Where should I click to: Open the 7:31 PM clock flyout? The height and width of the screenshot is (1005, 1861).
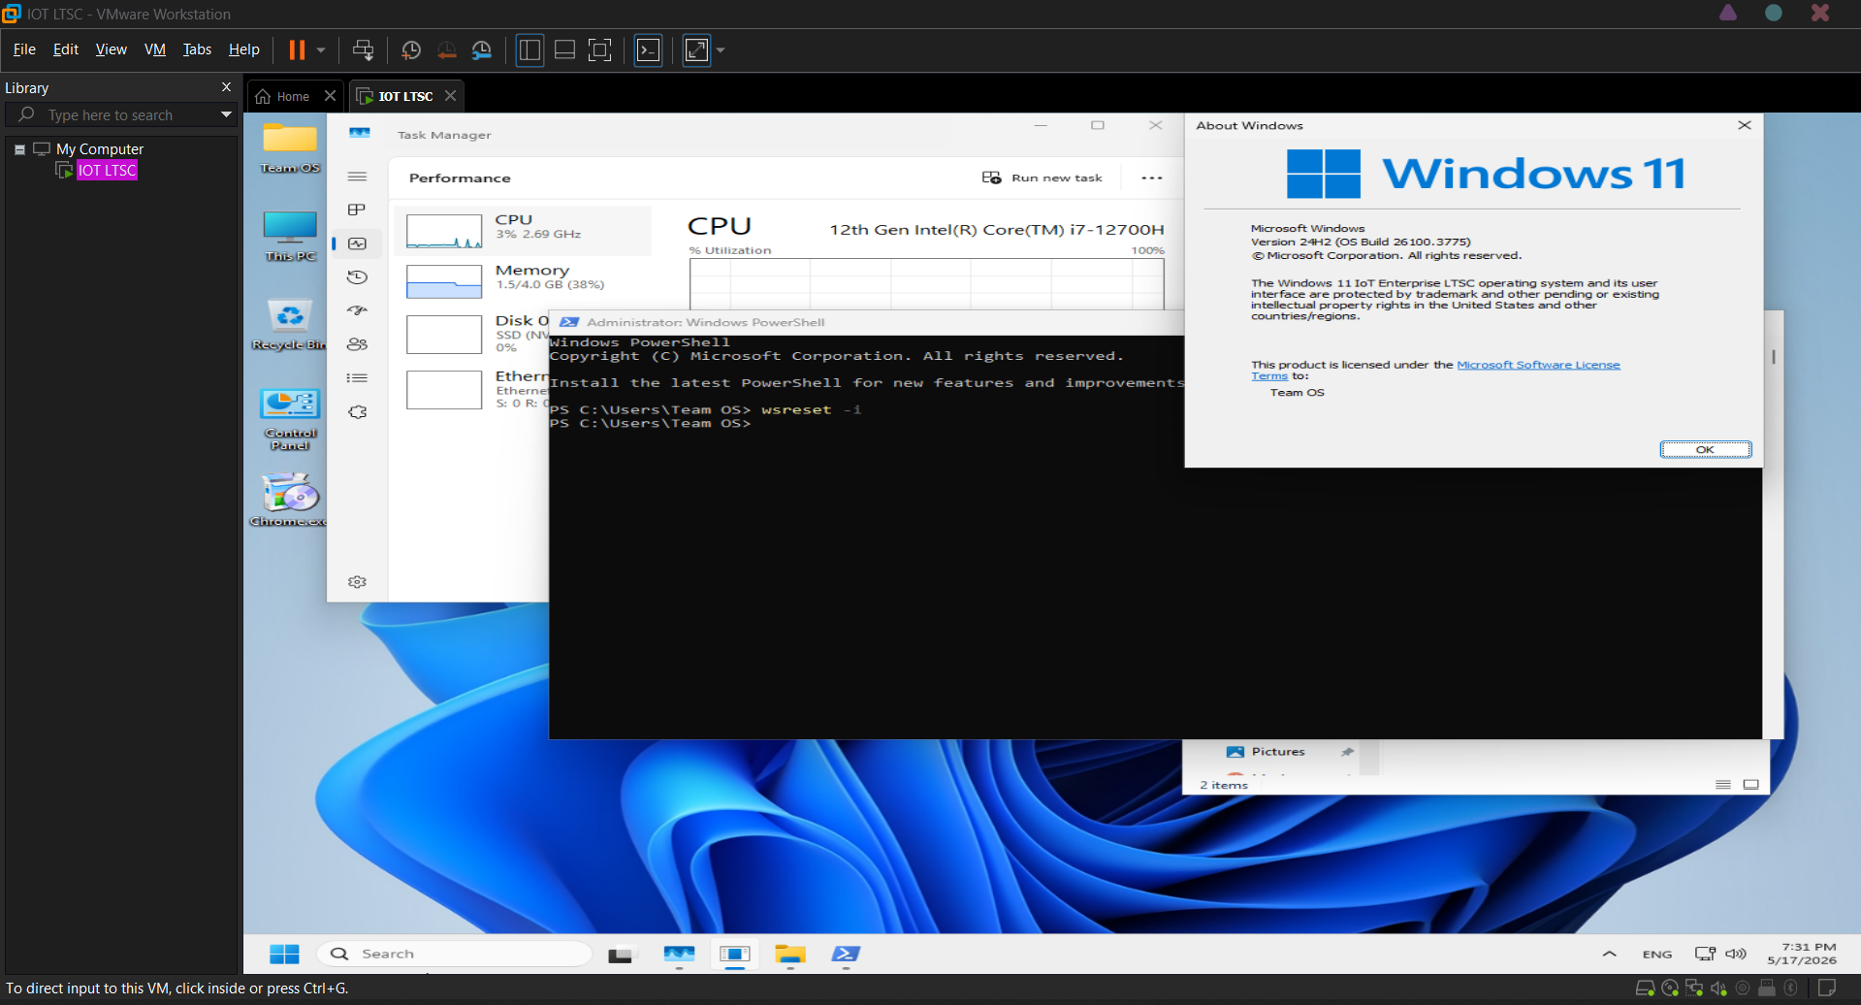click(1803, 954)
